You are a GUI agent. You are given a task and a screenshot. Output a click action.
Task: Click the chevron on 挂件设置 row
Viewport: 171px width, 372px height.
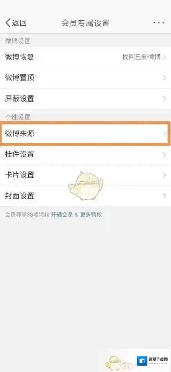[x=164, y=154]
